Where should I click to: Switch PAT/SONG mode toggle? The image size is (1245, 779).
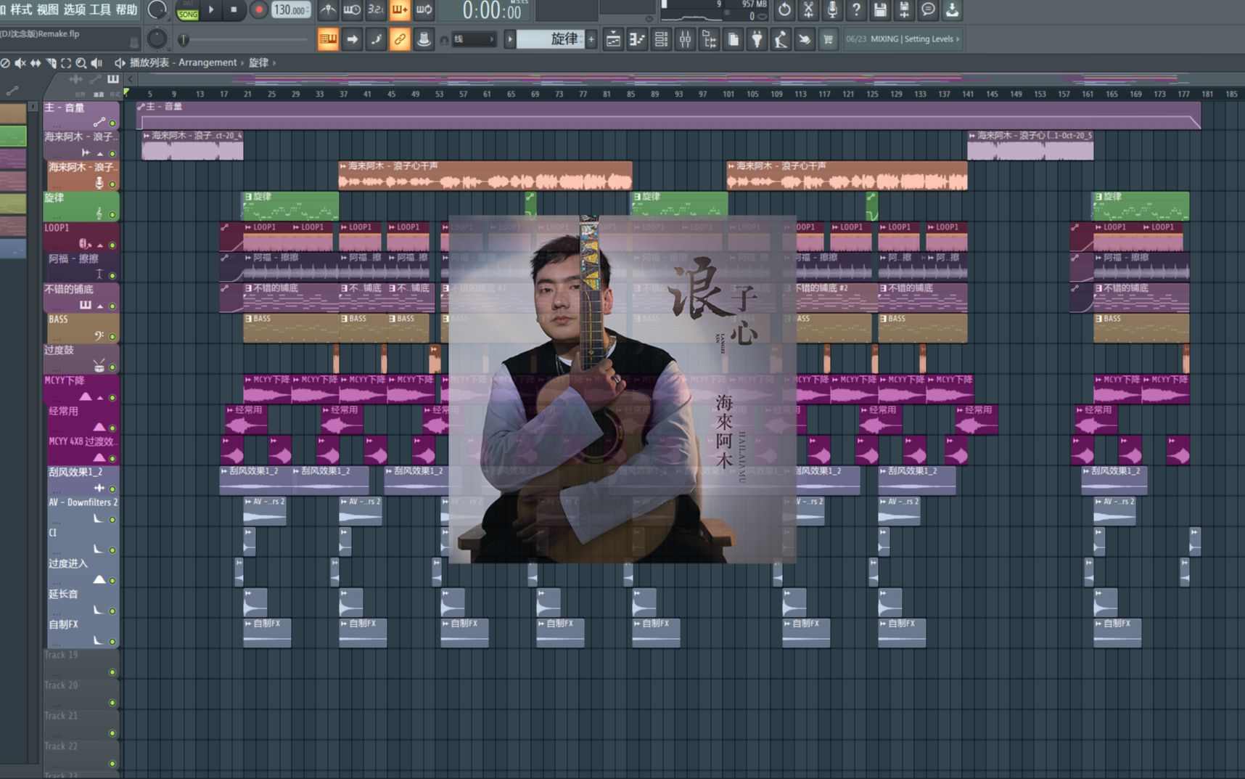click(188, 10)
